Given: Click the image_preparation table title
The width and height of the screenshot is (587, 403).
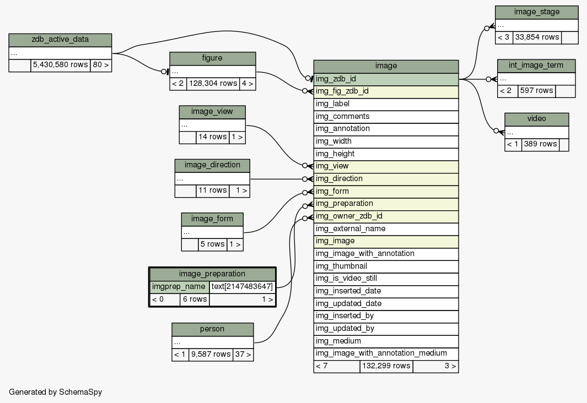Looking at the screenshot, I should pyautogui.click(x=212, y=274).
